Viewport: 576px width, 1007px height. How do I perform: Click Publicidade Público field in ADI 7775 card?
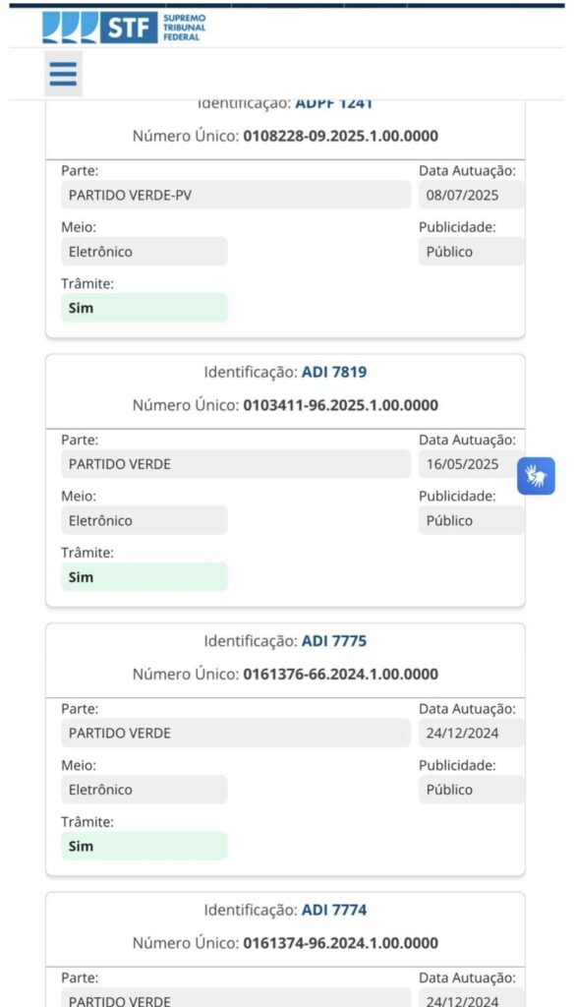(472, 790)
